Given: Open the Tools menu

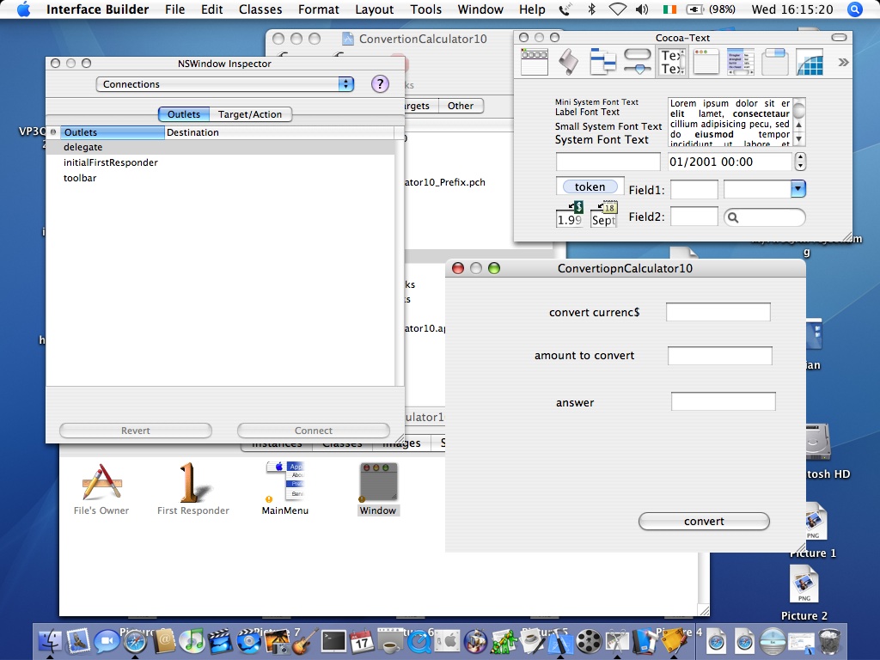Looking at the screenshot, I should click(426, 9).
